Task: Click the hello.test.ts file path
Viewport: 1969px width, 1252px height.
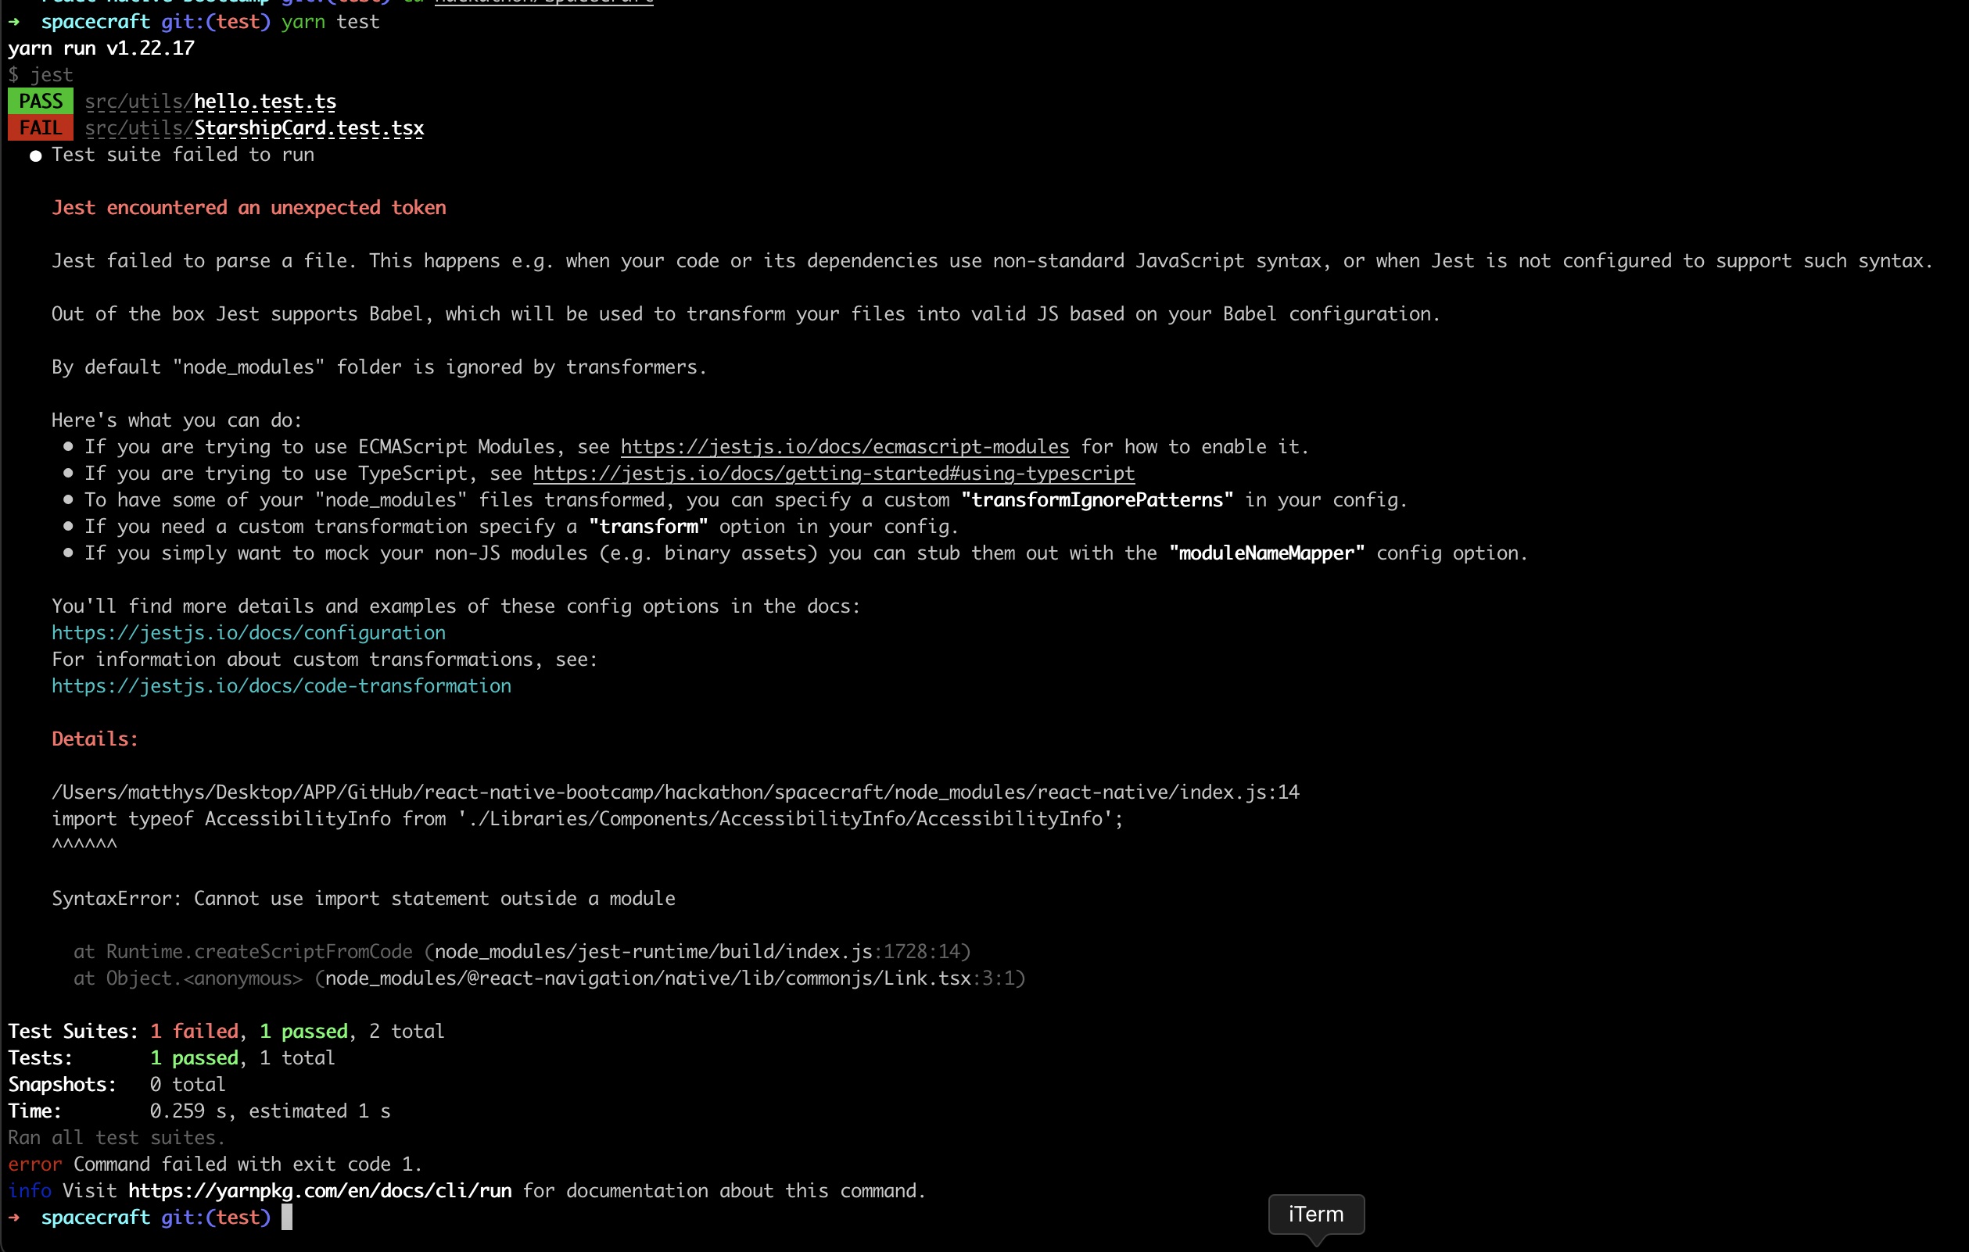Action: (x=265, y=102)
